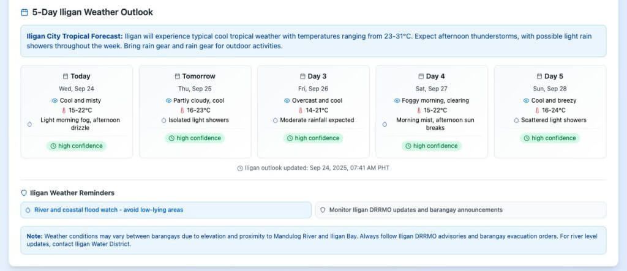Click the clock icon next to Iligan outlook updated
Screen dimensions: 627x271
coord(240,168)
